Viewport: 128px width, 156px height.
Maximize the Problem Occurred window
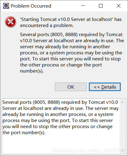[x=101, y=6]
